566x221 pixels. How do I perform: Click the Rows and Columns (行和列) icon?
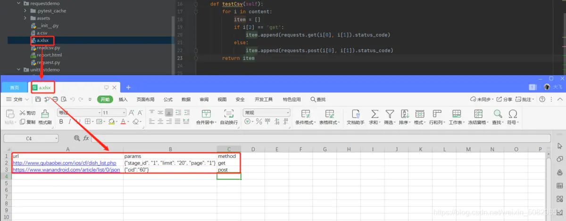[x=437, y=113]
